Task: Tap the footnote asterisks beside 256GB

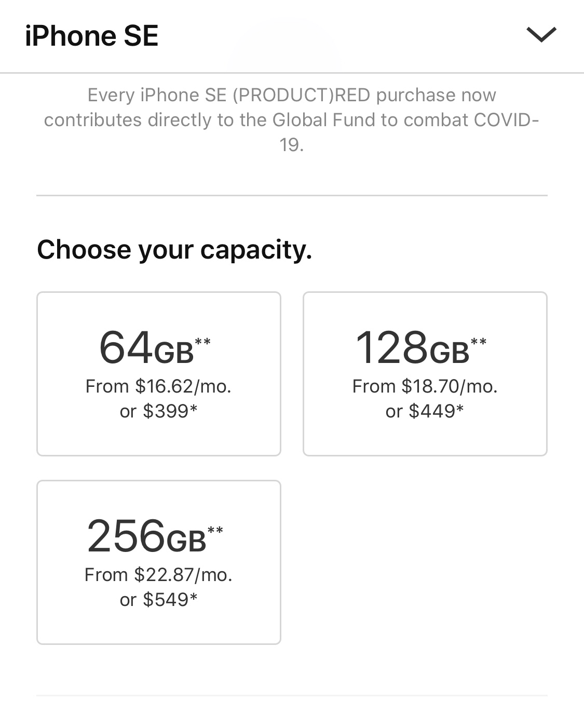Action: (x=215, y=530)
